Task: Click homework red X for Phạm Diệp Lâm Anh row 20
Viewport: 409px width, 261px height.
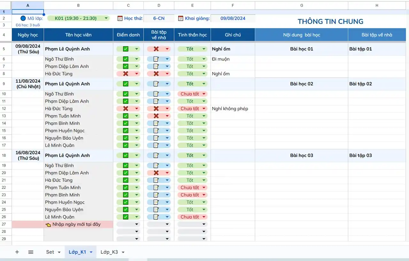Action: (x=156, y=173)
